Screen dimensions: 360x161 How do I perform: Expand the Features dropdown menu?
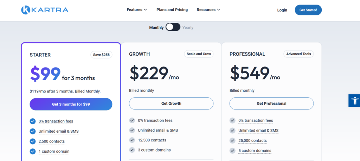coord(137,10)
